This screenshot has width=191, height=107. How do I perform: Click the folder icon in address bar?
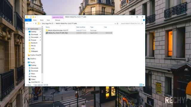pos(39,23)
